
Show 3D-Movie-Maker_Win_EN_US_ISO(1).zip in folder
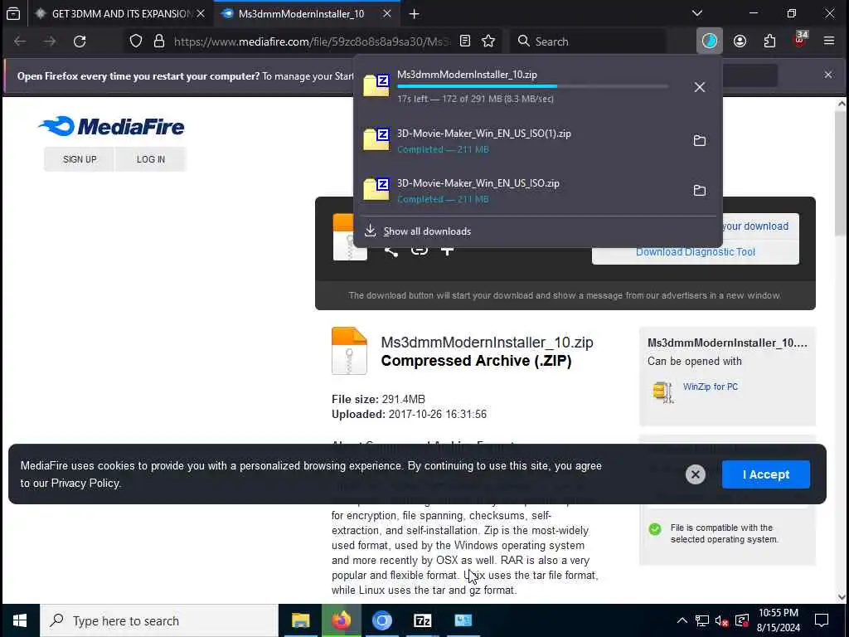[700, 141]
